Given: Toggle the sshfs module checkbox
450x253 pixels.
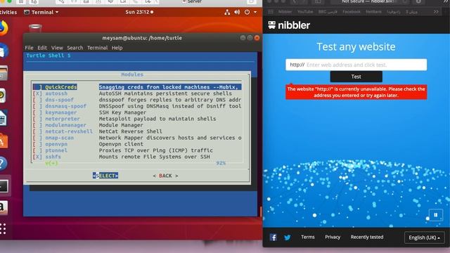Looking at the screenshot, I should [x=37, y=157].
